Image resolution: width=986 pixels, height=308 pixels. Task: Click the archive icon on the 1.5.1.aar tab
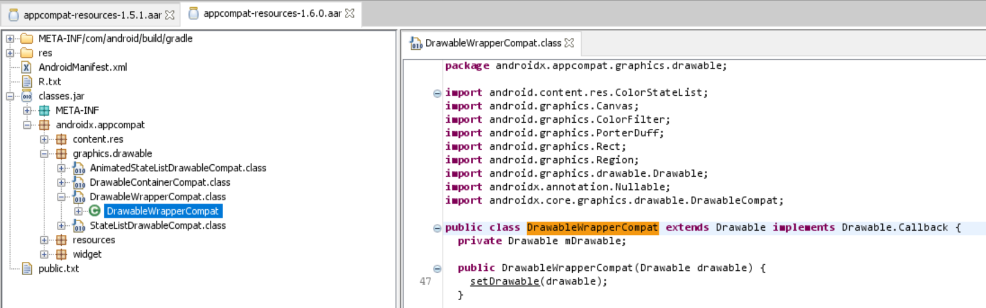pyautogui.click(x=14, y=15)
